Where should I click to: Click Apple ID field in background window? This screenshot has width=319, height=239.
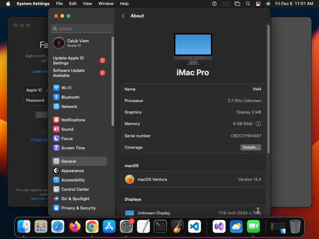(36, 90)
